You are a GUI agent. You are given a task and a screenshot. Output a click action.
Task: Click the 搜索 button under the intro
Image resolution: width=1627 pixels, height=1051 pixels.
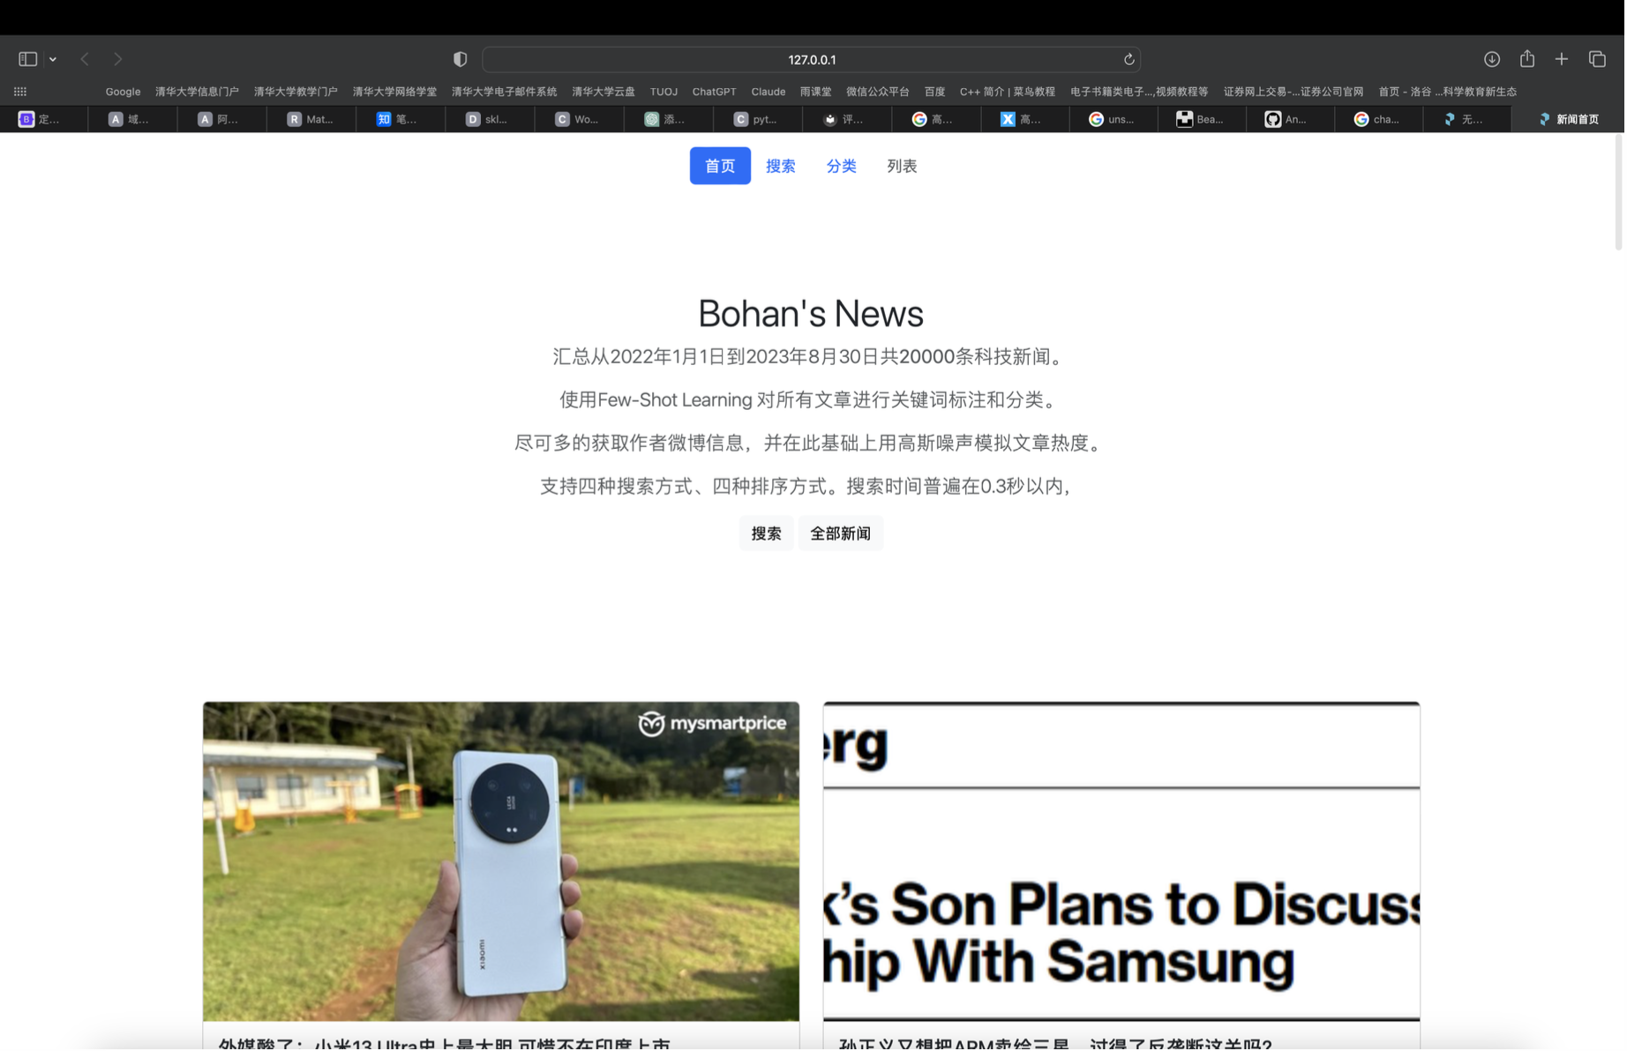point(766,533)
